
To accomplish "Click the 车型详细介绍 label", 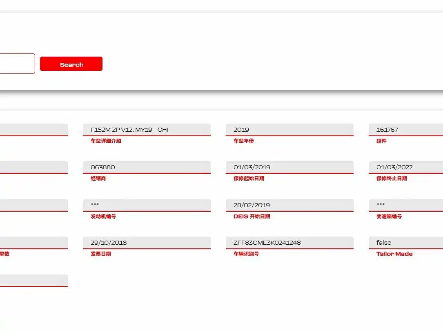I will [x=106, y=141].
